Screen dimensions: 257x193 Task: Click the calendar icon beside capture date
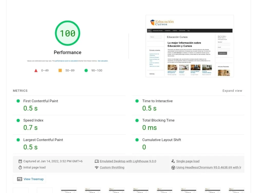20,161
